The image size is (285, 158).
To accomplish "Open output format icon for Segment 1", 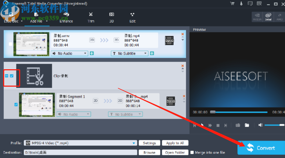I will pyautogui.click(x=171, y=101).
